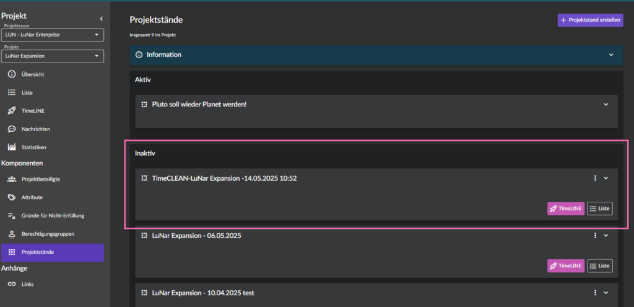The height and width of the screenshot is (307, 634).
Task: Expand the Information panel chevron
Action: 611,54
